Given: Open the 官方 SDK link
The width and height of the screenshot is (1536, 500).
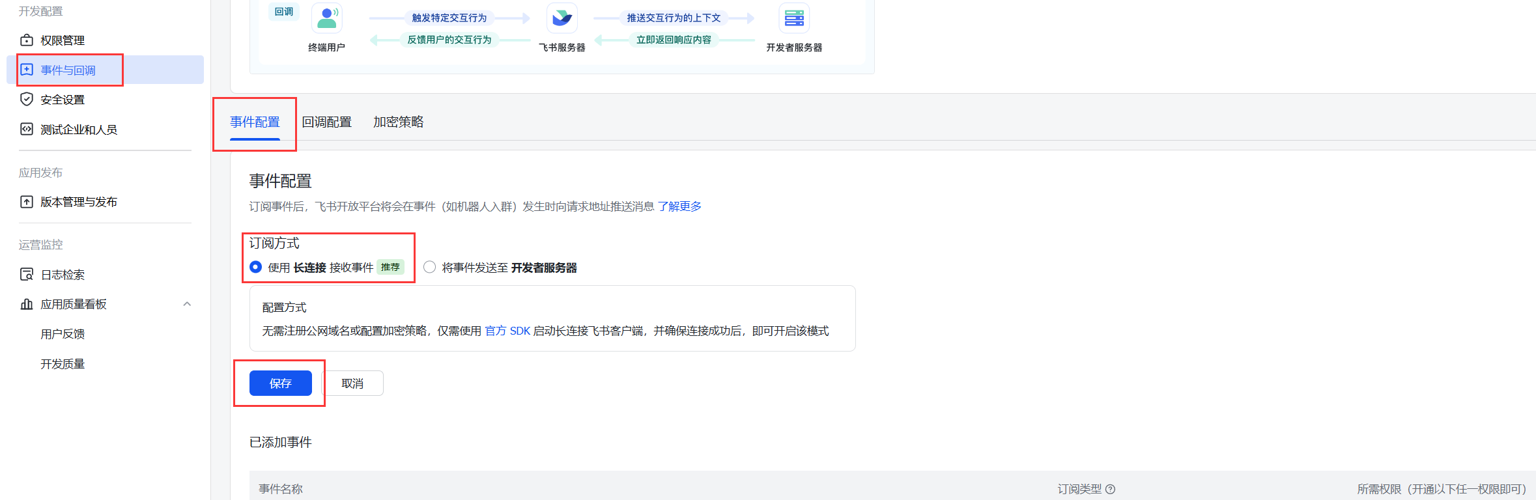Looking at the screenshot, I should pyautogui.click(x=507, y=331).
